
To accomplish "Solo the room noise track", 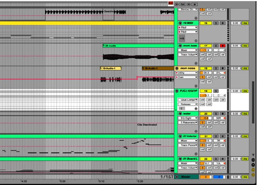I will (216, 68).
